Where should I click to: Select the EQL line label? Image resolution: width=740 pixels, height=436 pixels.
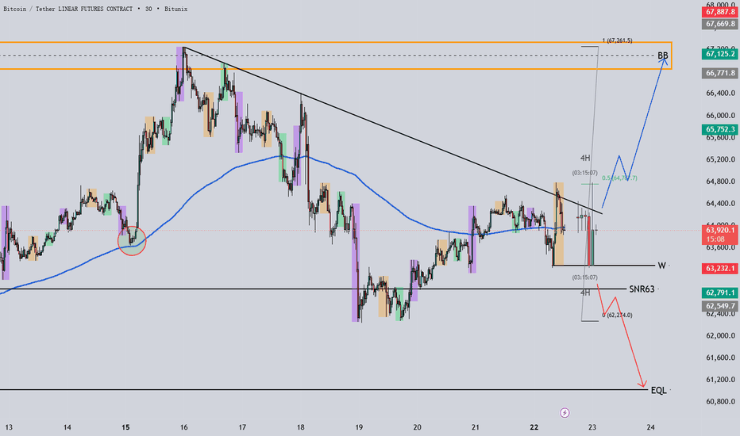(659, 390)
